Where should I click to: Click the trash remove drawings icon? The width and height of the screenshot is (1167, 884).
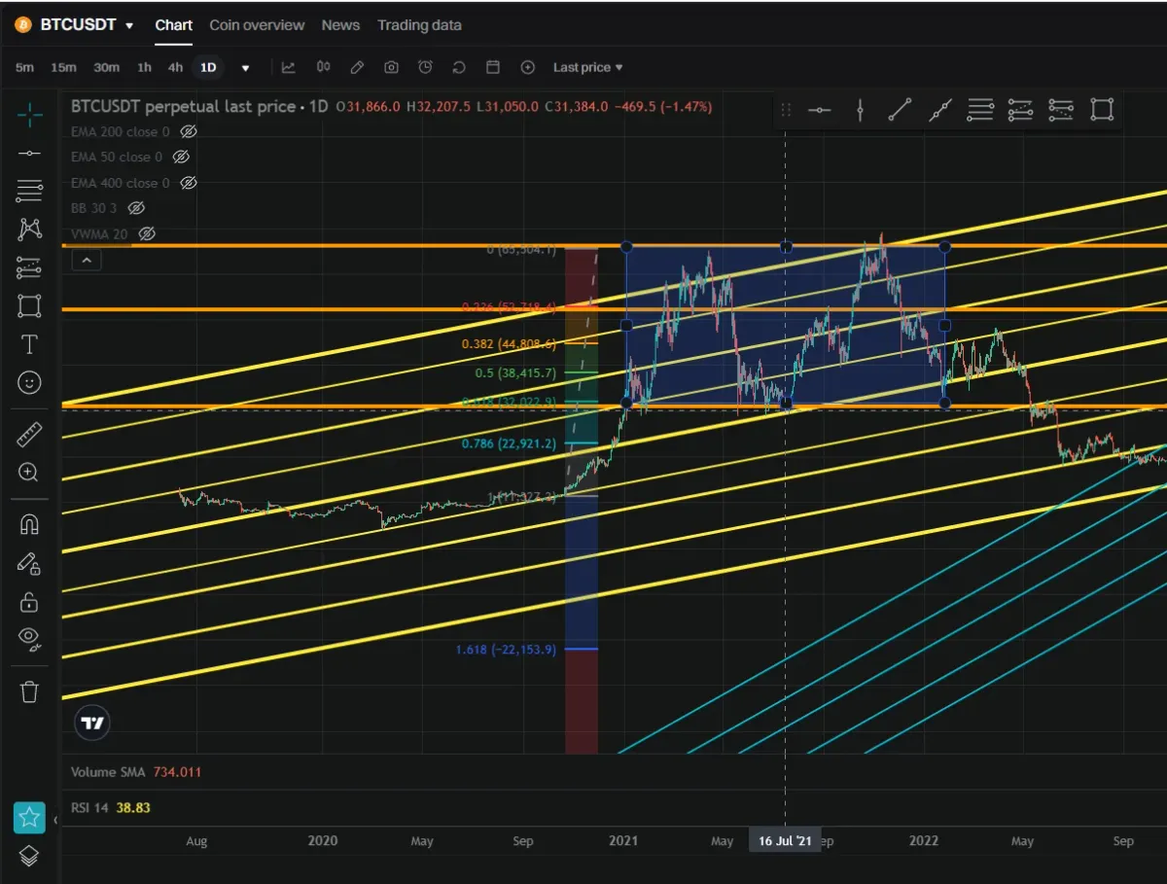pyautogui.click(x=29, y=691)
